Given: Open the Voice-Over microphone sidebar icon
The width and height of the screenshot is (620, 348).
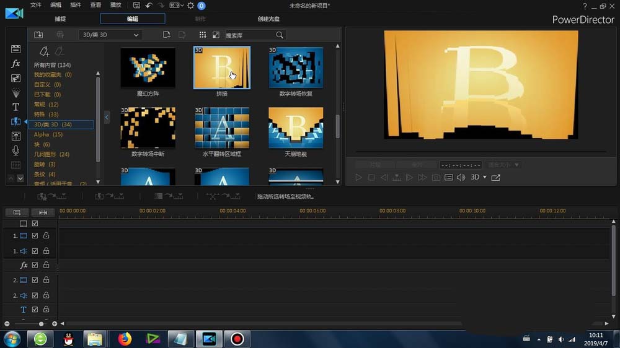Looking at the screenshot, I should [x=15, y=150].
